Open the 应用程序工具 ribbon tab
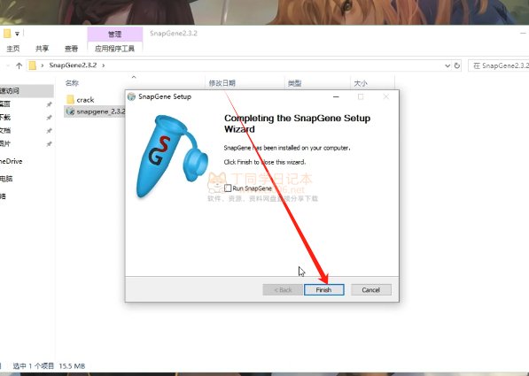529x376 pixels. [x=114, y=49]
